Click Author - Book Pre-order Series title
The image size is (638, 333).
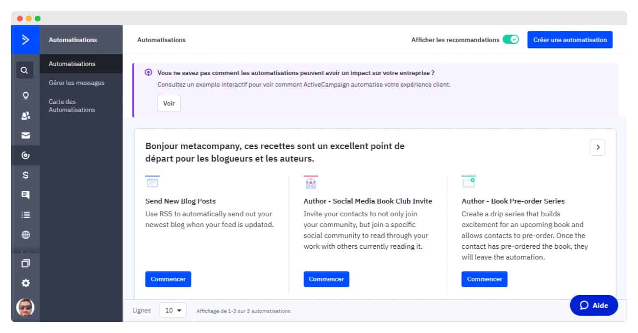513,201
